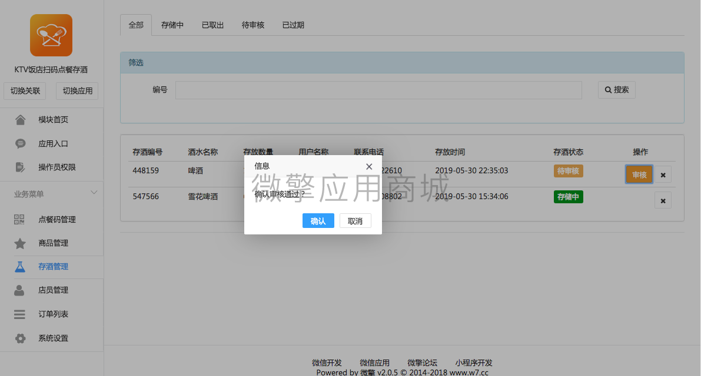Open the 待审核 tab

(x=253, y=25)
